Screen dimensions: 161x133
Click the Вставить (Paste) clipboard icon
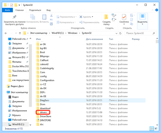pyautogui.click(x=44, y=17)
